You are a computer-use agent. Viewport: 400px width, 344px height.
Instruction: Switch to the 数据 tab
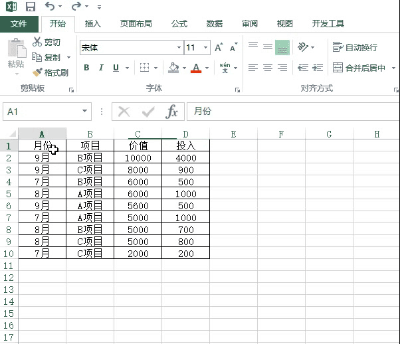point(215,24)
